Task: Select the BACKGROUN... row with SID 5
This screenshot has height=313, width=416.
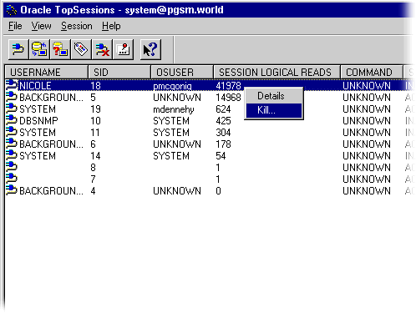Action: [x=210, y=98]
